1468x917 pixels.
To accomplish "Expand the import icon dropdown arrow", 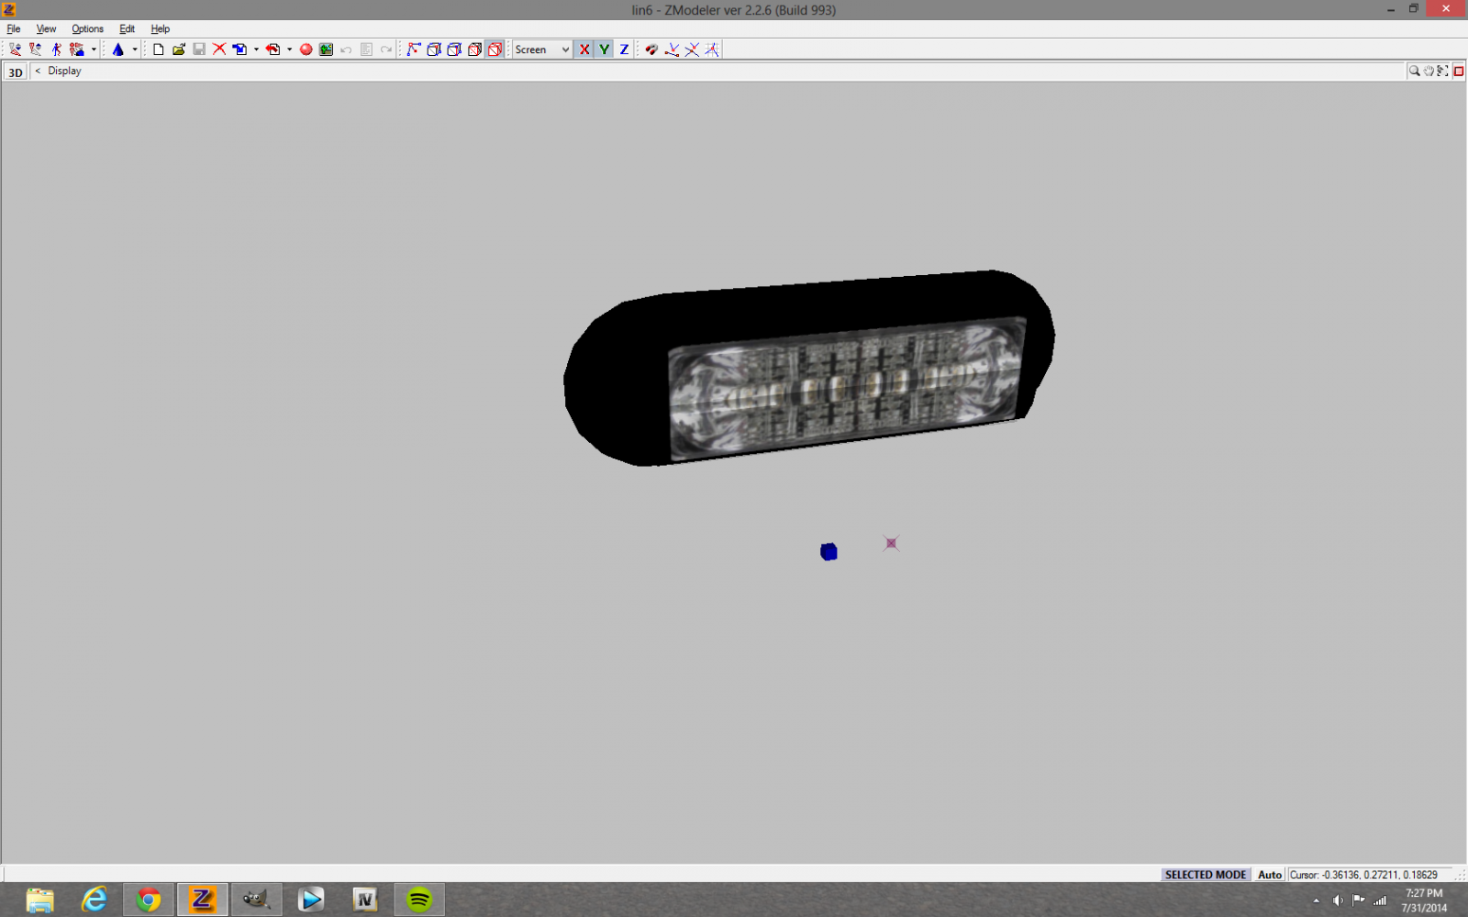I will (256, 50).
